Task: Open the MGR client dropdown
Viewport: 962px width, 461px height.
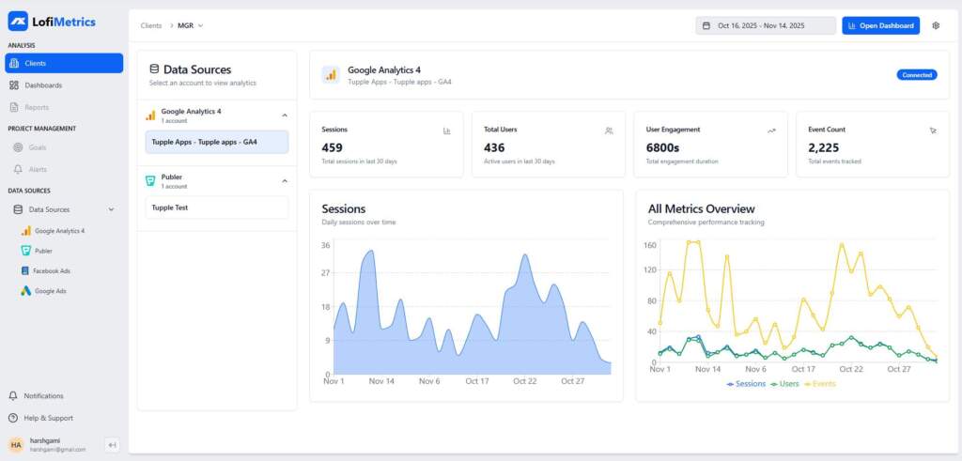Action: [191, 25]
